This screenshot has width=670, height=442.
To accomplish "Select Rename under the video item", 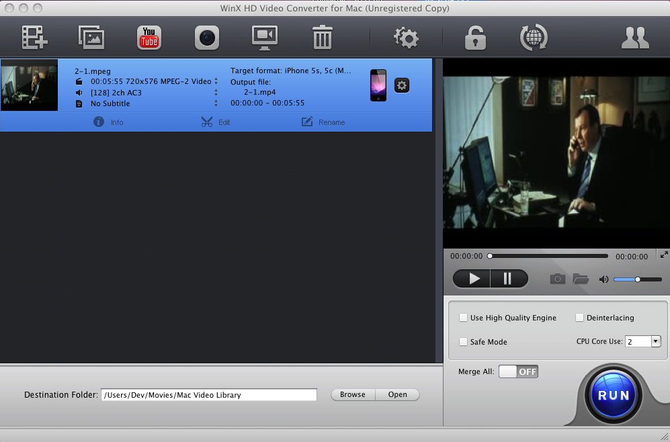I will pyautogui.click(x=323, y=122).
